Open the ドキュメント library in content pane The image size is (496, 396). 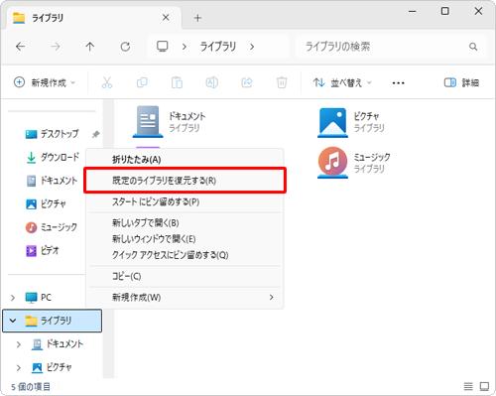click(x=170, y=122)
